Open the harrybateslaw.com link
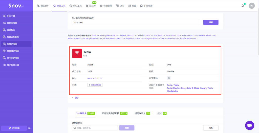This screenshot has width=259, height=133. [94, 38]
